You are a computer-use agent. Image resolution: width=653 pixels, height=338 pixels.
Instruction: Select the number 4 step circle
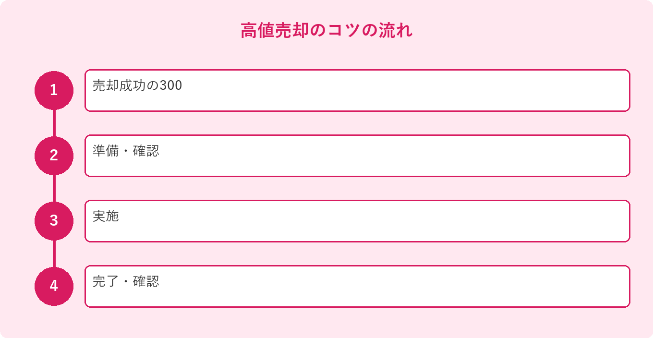54,286
